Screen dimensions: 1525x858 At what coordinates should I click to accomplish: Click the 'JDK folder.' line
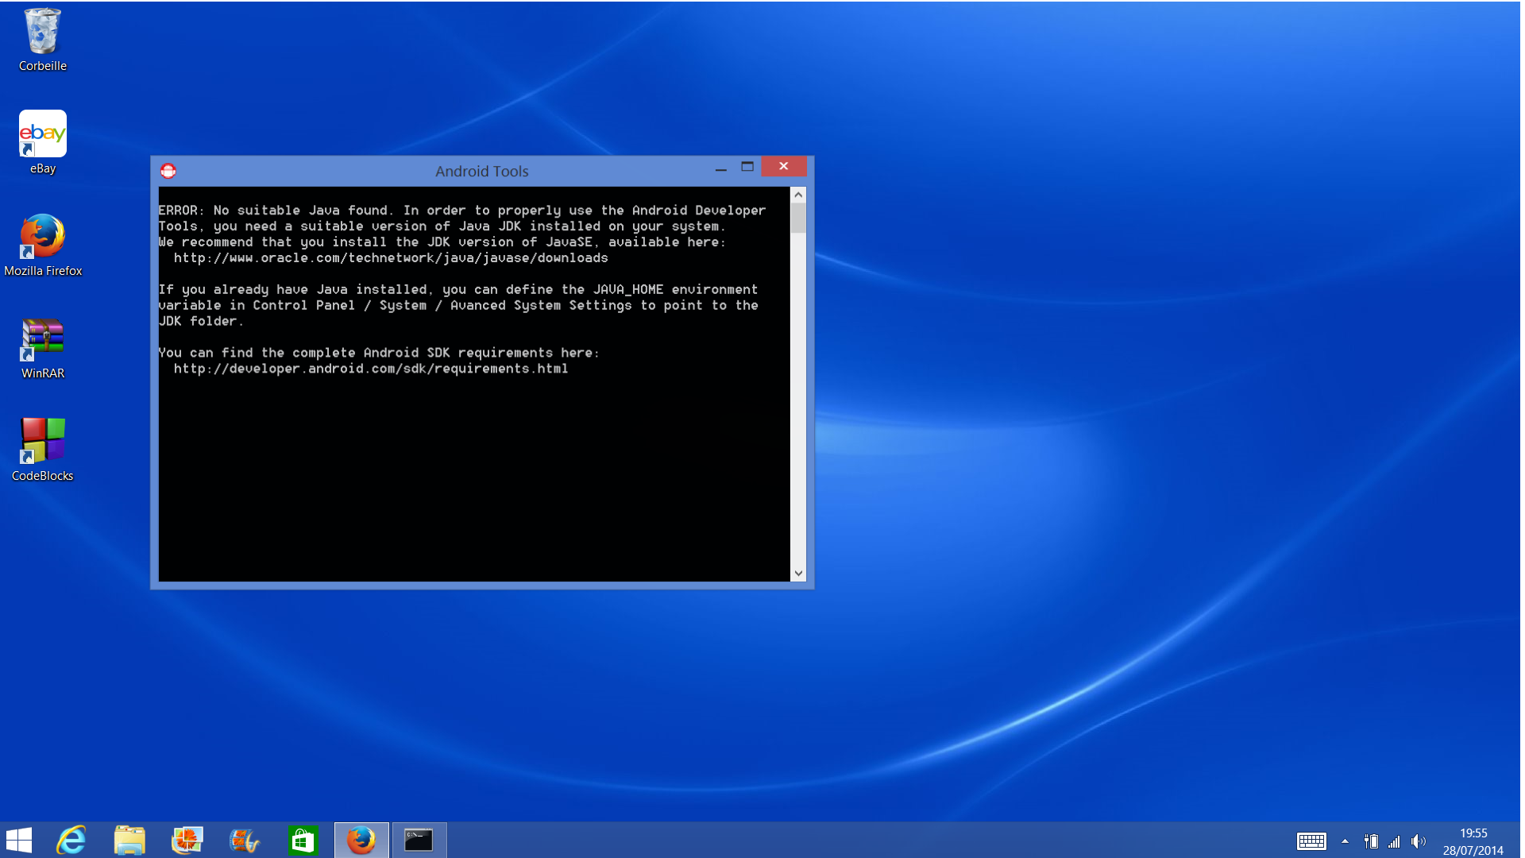201,321
